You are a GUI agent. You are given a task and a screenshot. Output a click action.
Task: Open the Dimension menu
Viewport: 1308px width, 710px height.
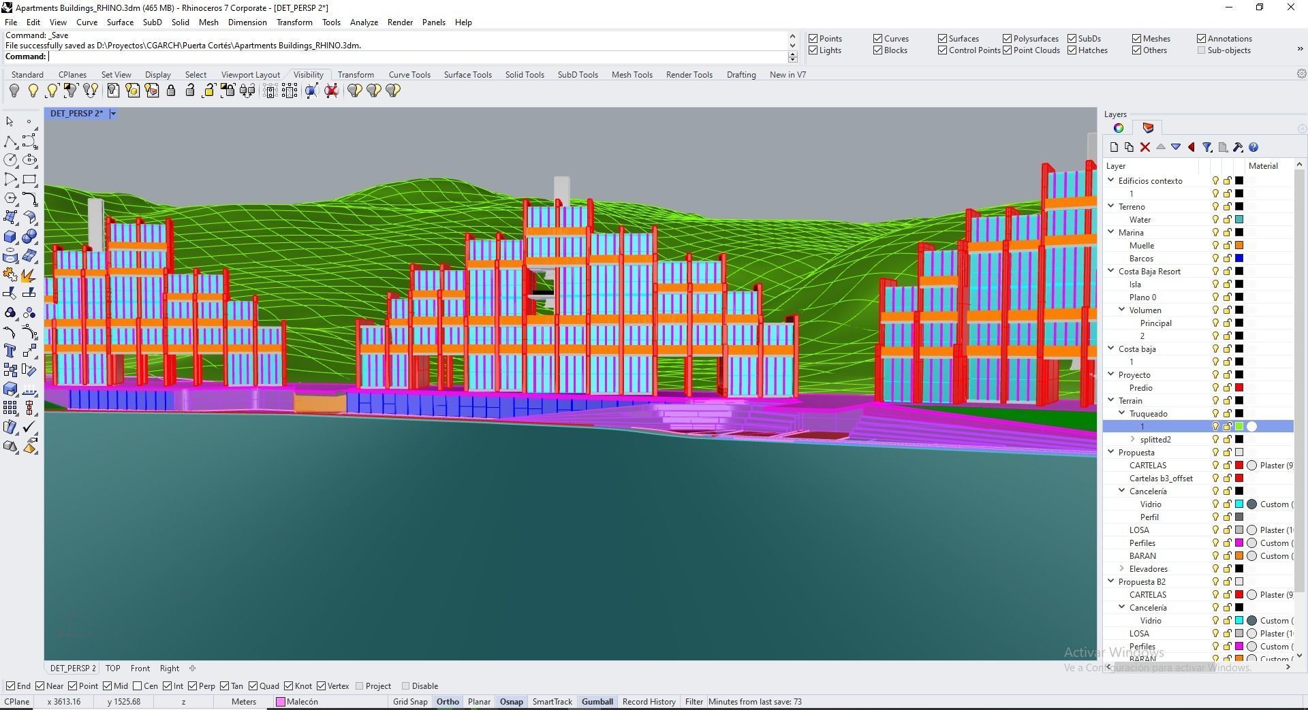(x=247, y=22)
